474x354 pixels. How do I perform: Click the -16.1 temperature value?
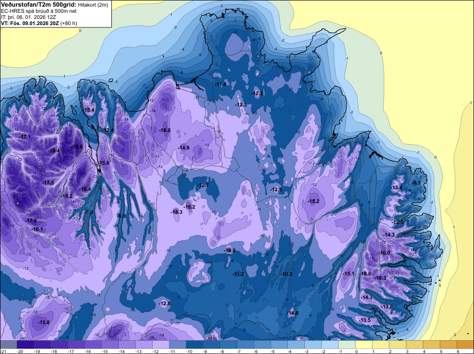click(x=37, y=229)
